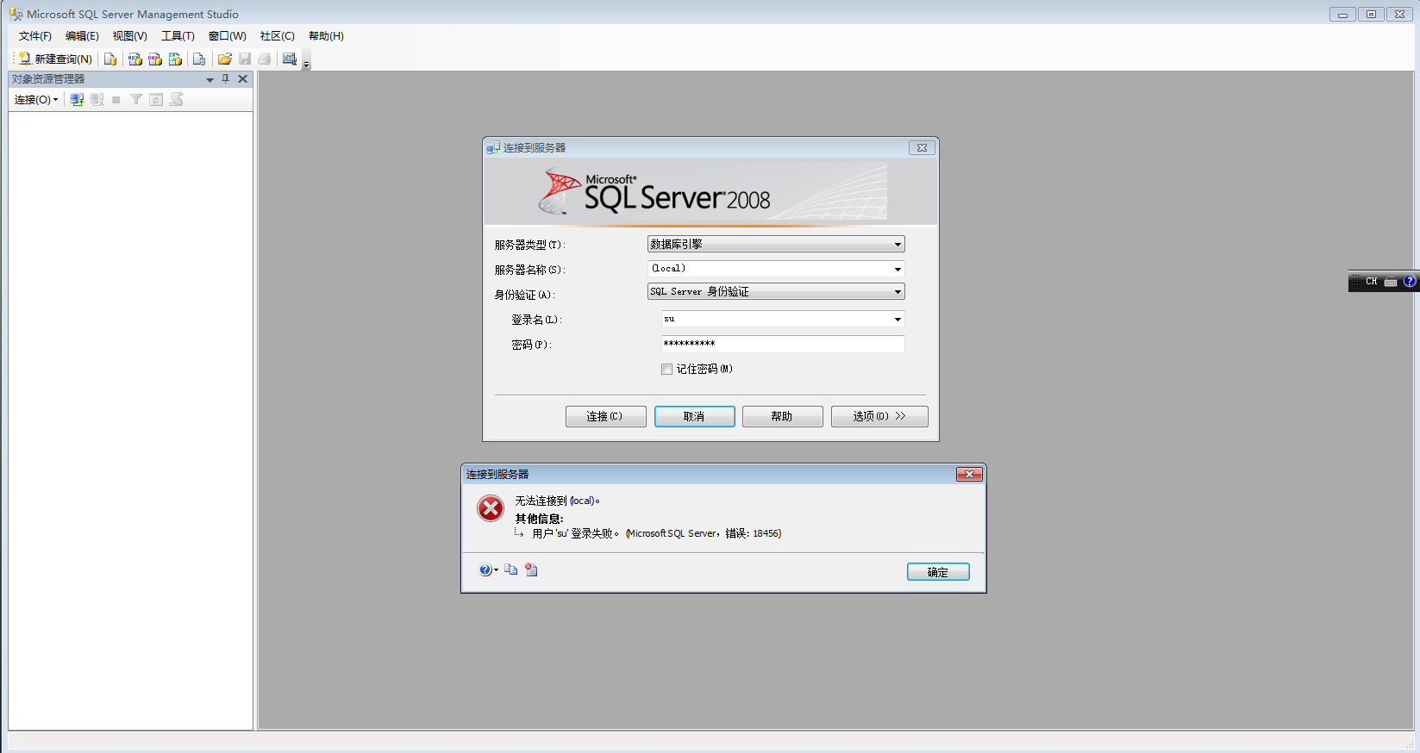This screenshot has width=1420, height=753.
Task: Click the Disconnect icon in Object Explorer
Action: (97, 100)
